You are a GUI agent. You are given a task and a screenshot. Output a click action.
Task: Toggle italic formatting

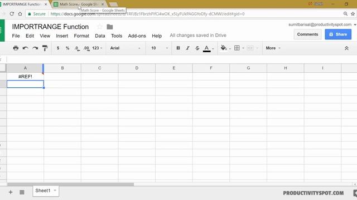coord(187,48)
